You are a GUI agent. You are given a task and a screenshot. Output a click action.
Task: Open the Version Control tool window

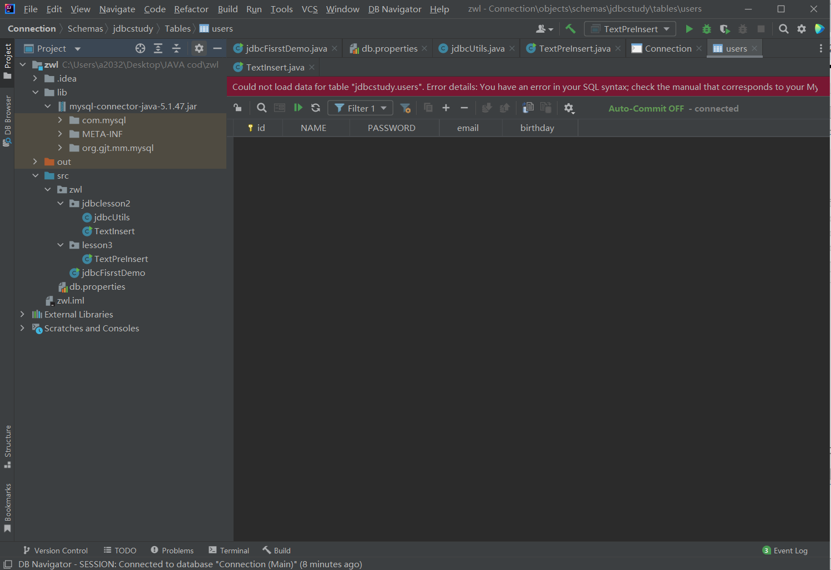tap(55, 550)
